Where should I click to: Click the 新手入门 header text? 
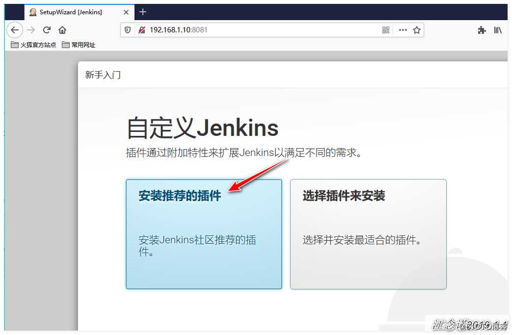(103, 75)
